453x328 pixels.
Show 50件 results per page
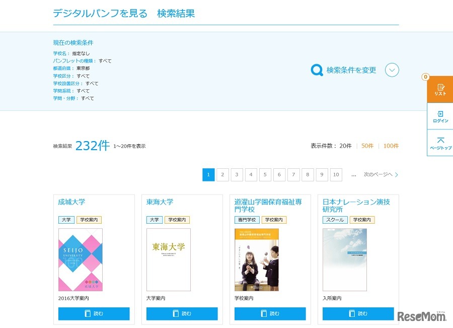(x=367, y=146)
